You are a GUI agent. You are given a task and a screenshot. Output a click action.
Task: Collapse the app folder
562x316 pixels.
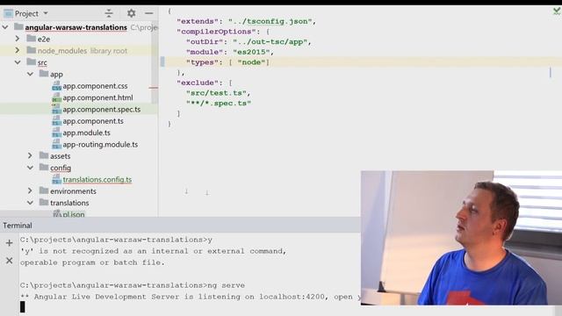(x=30, y=74)
